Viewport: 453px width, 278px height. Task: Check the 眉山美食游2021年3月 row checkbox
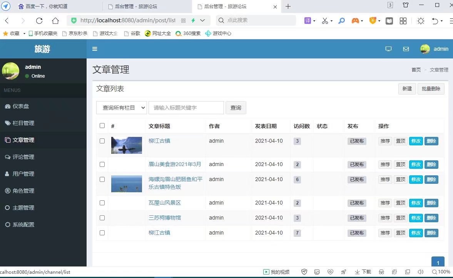pos(102,164)
